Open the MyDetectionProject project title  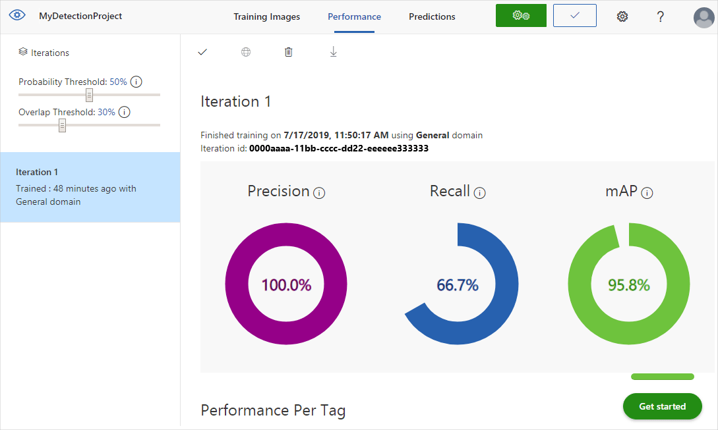[80, 16]
